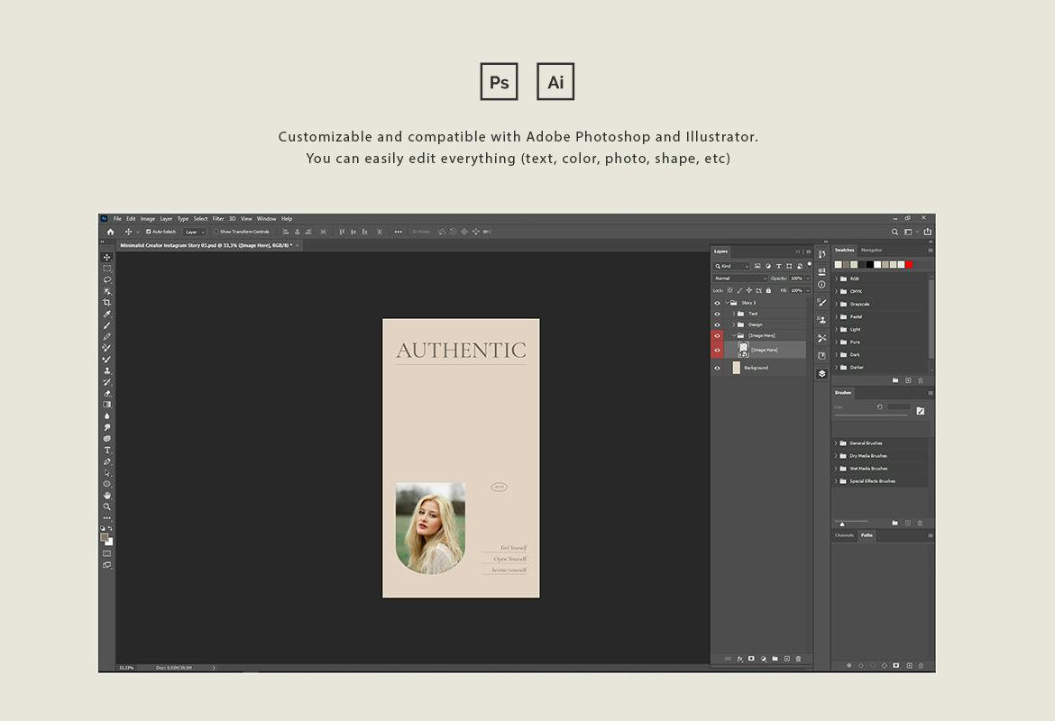Toggle visibility of the Text group
The width and height of the screenshot is (1055, 721).
(717, 315)
